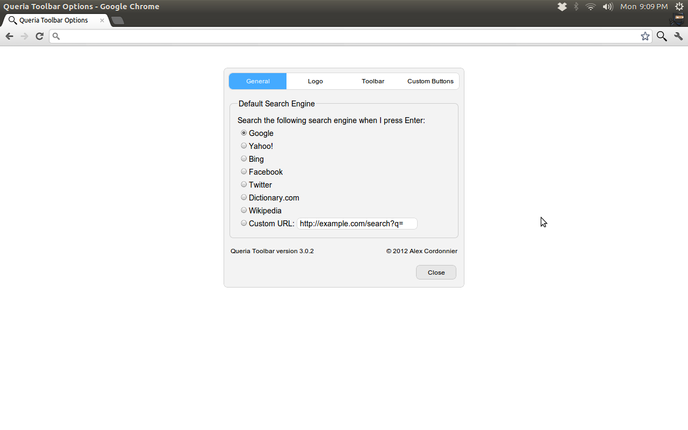Click the search icon in the address bar
The height and width of the screenshot is (430, 688).
(56, 36)
